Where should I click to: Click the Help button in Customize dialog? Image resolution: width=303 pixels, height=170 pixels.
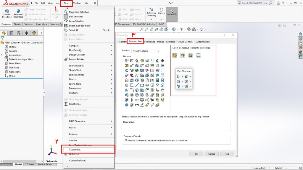[227, 154]
